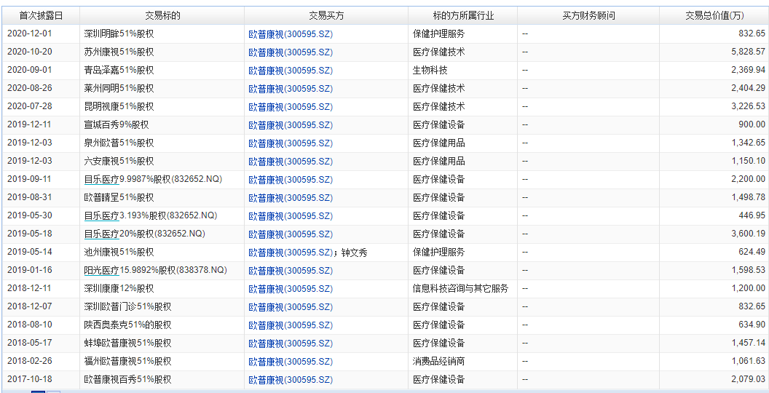Select the value 446.95

coord(752,215)
